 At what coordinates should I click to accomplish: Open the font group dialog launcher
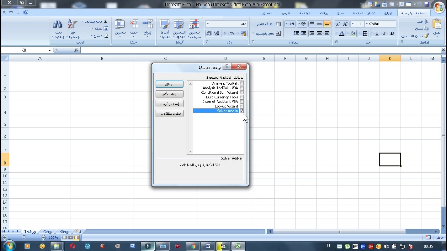337,42
